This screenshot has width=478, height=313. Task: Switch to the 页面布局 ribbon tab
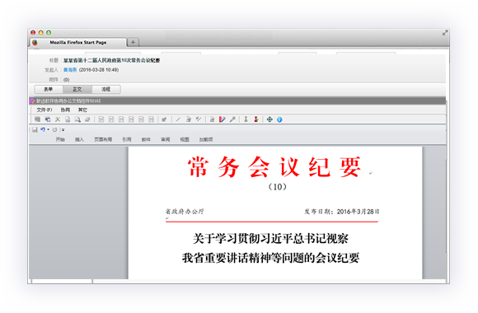[103, 139]
